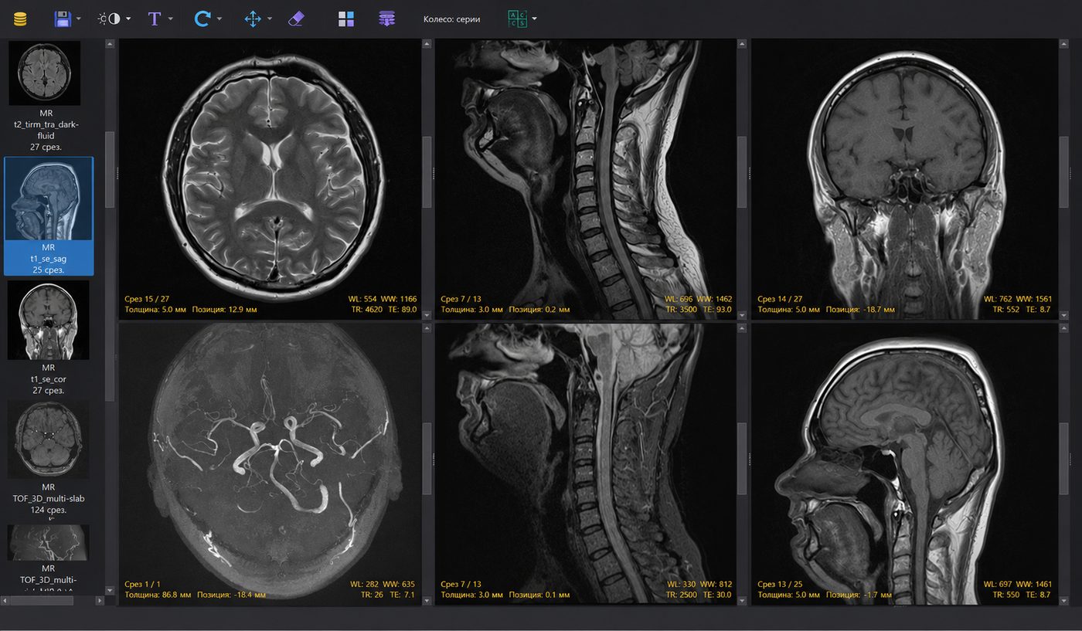Click the "Позиция: -18.7 мм" position text
This screenshot has width=1082, height=631.
click(860, 310)
